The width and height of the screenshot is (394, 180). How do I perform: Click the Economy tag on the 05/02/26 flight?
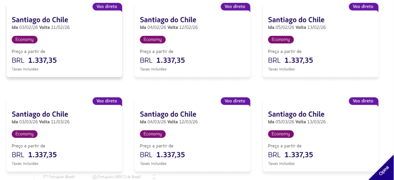281,40
